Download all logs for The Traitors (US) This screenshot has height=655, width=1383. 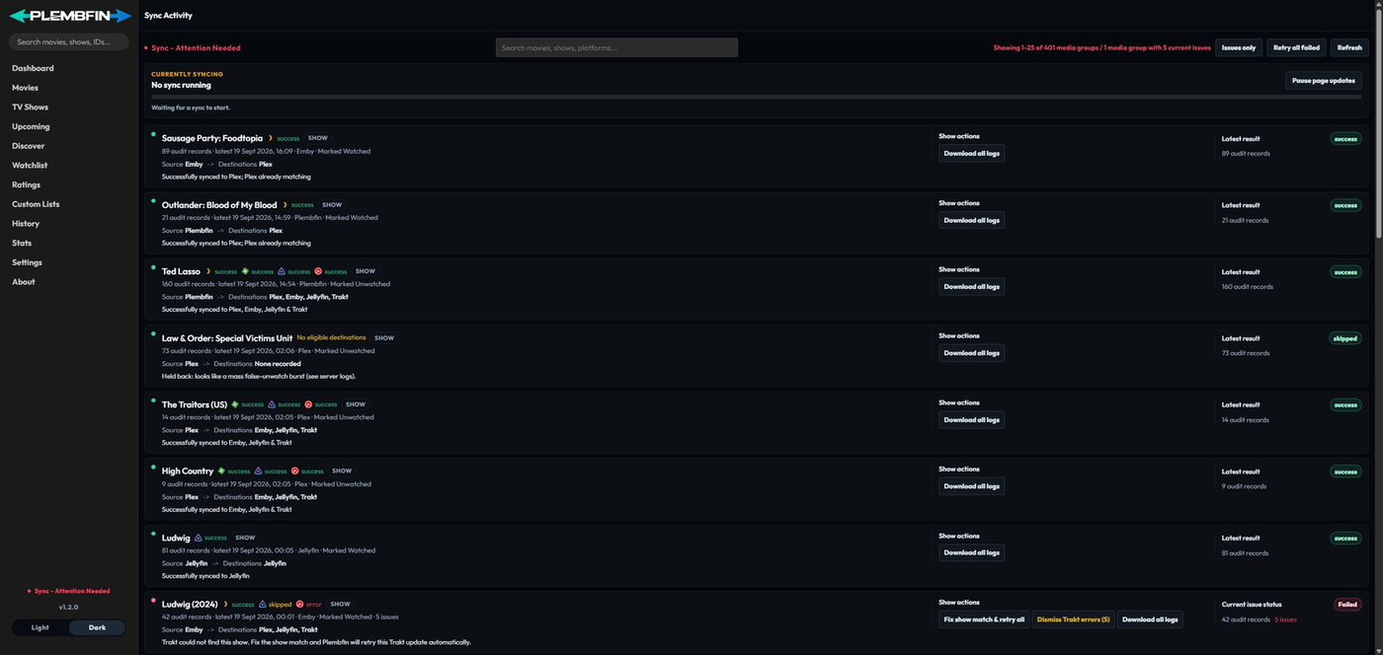(971, 419)
